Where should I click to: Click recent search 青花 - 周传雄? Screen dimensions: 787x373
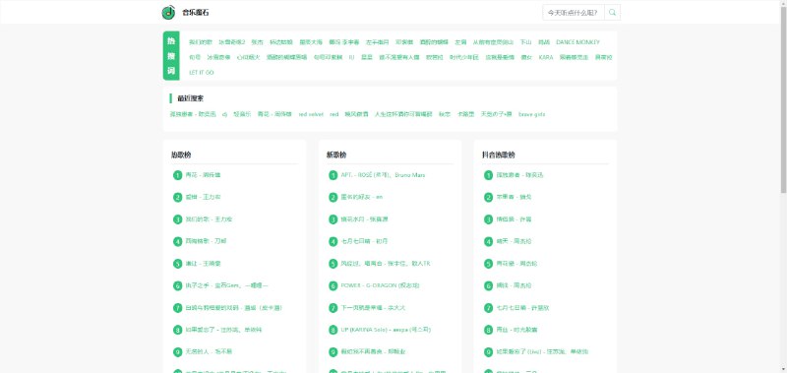[274, 114]
